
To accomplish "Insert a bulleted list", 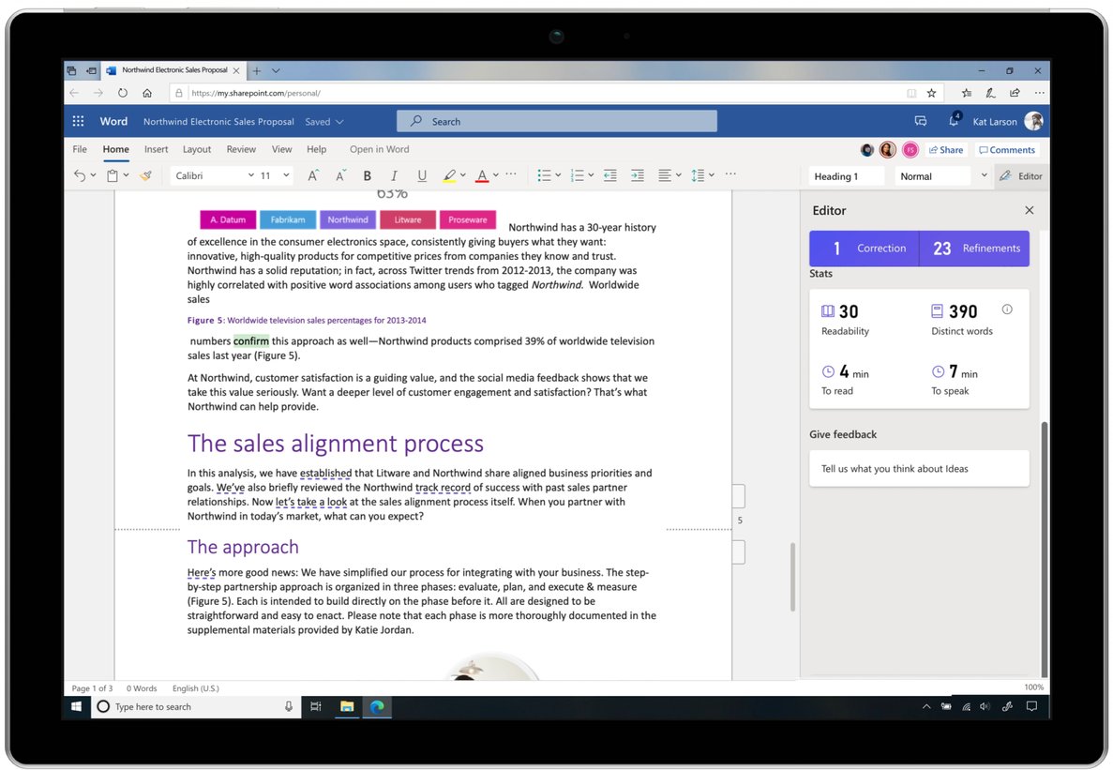I will (x=542, y=175).
